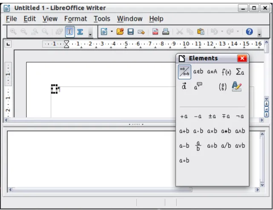Click the Document as E-mail icon
Viewport: 273px width, 210px height.
coord(141,31)
